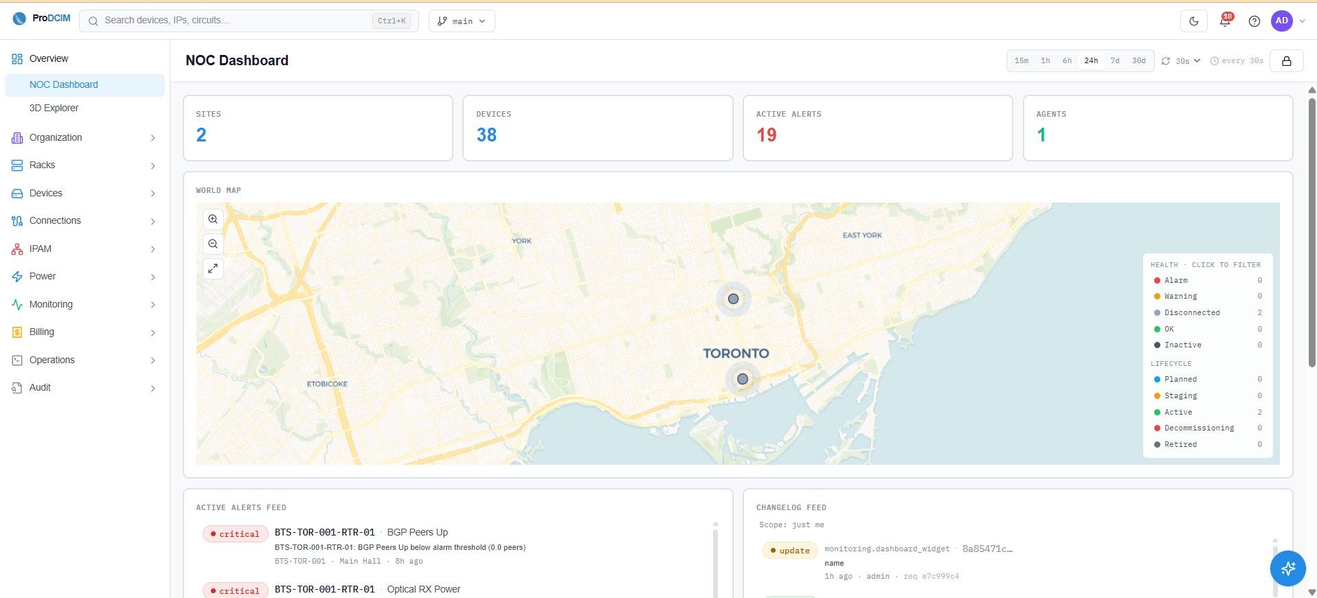The width and height of the screenshot is (1317, 598).
Task: Click the refresh interval icon
Action: pyautogui.click(x=1166, y=61)
